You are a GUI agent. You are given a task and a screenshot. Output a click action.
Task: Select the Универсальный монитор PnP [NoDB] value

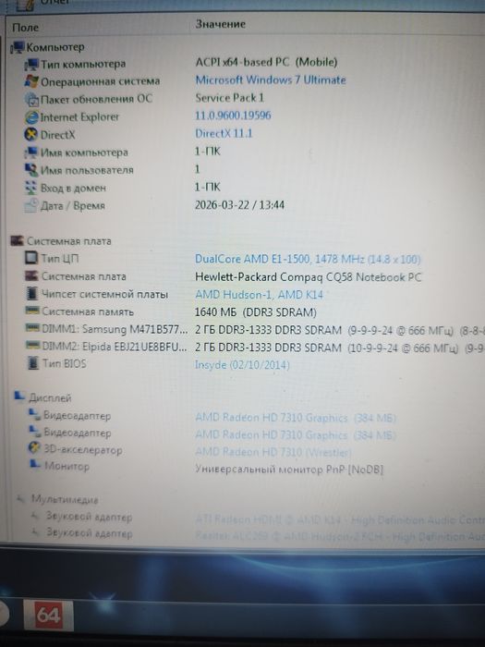289,470
